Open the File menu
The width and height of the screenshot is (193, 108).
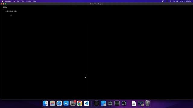click(14, 1)
